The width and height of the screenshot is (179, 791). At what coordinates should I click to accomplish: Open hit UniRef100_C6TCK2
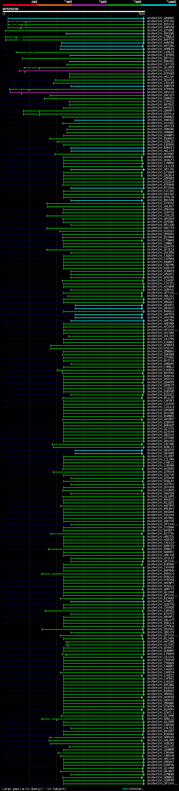(161, 71)
